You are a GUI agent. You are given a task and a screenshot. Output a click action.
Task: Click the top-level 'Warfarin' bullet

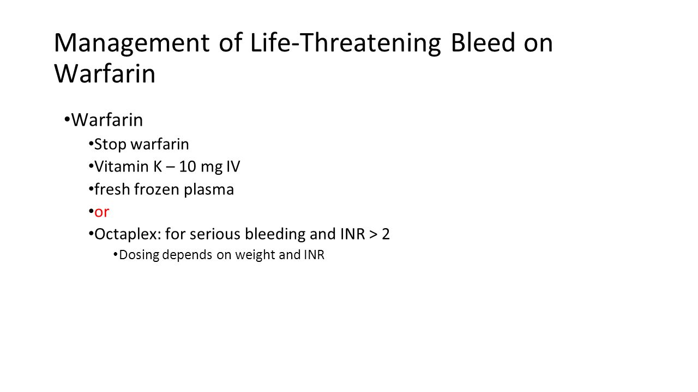(107, 119)
